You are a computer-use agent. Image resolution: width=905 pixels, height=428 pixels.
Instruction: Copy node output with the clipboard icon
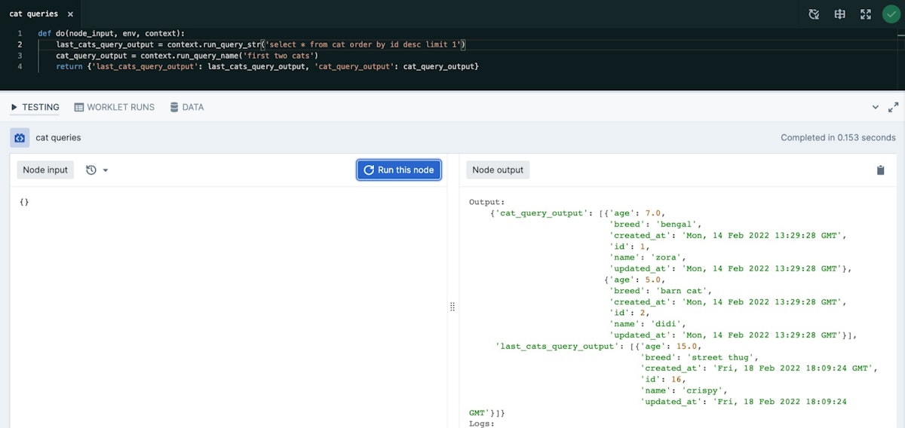880,170
